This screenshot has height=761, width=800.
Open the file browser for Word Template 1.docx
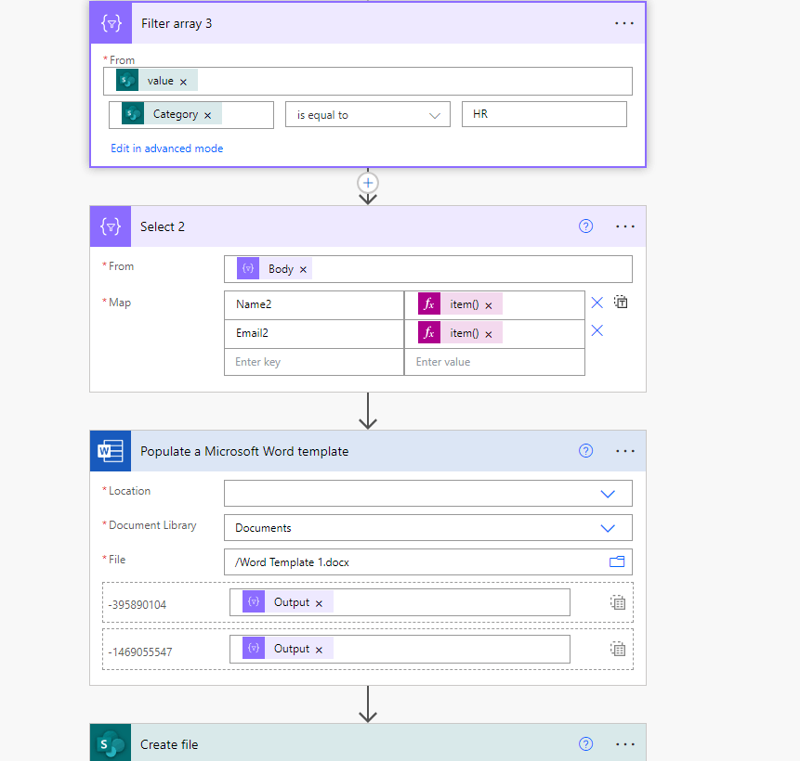pyautogui.click(x=616, y=561)
